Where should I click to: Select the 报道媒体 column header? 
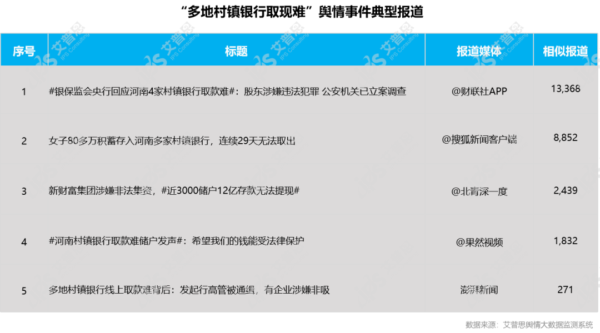(x=478, y=49)
